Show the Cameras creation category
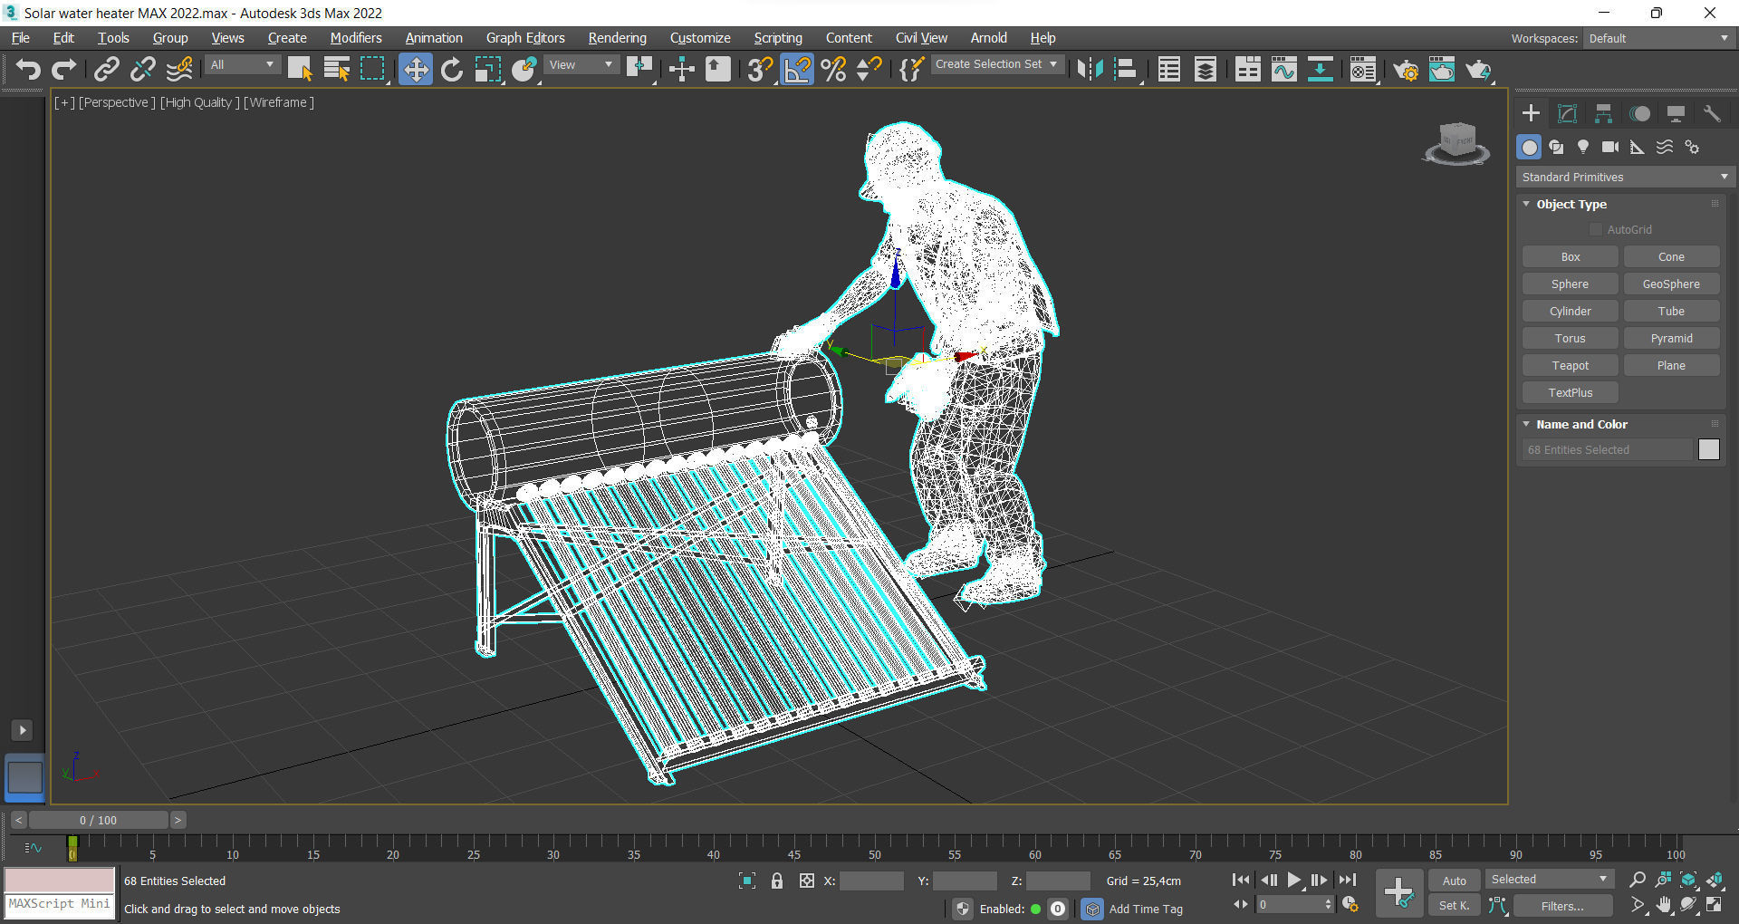This screenshot has width=1739, height=924. tap(1610, 147)
